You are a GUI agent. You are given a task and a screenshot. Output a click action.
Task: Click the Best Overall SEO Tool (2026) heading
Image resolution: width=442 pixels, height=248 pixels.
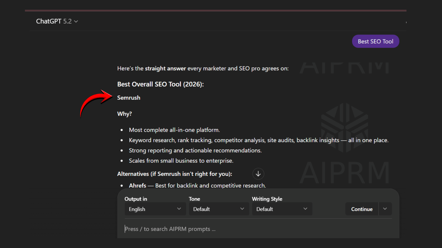click(160, 84)
